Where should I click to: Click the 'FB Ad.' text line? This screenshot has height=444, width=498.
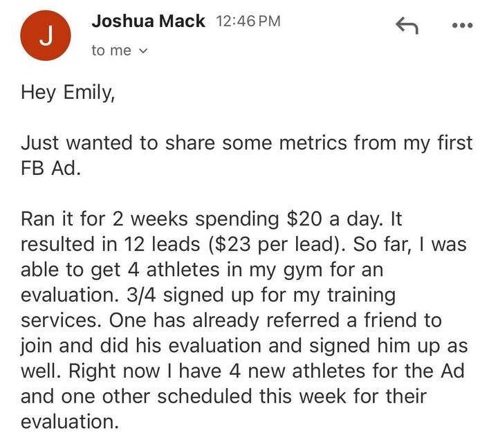[50, 169]
